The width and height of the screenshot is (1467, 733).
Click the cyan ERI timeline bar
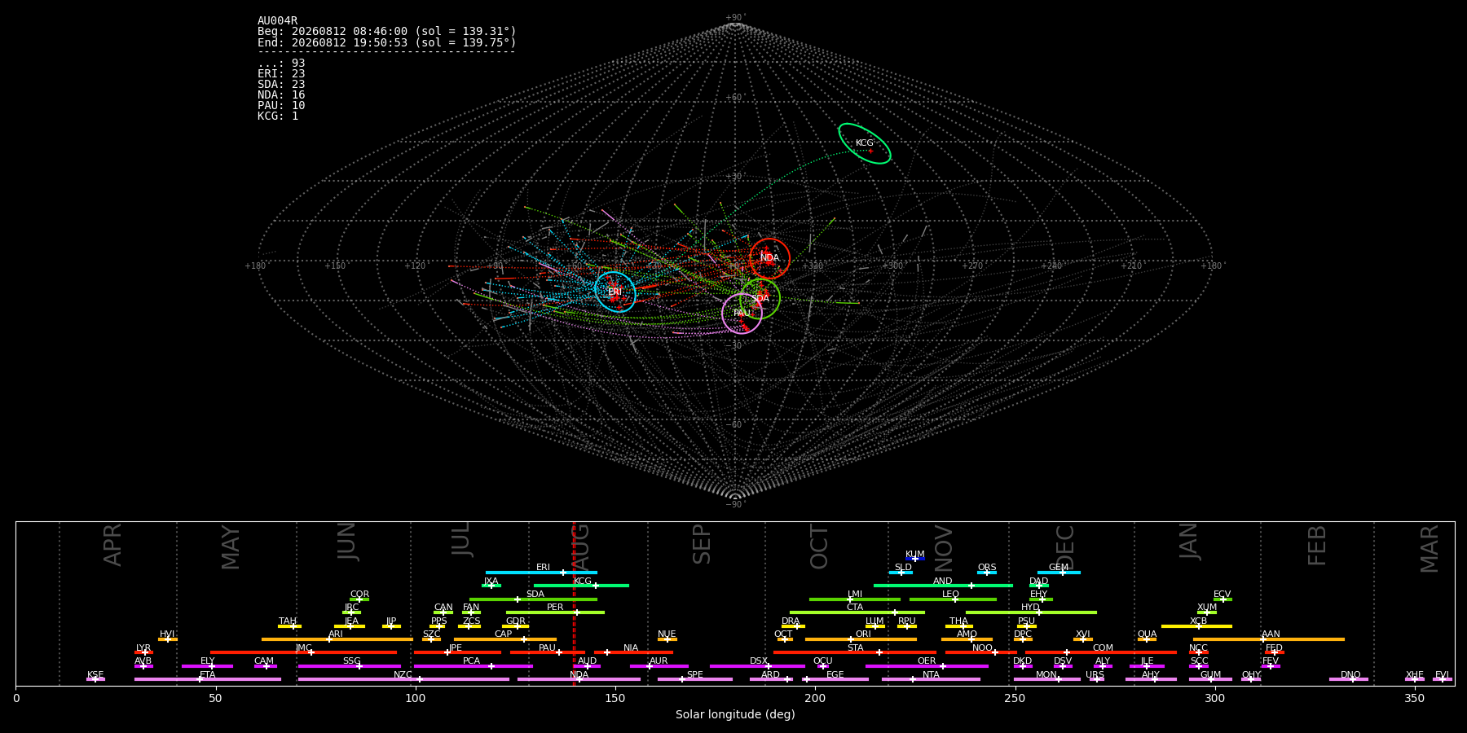coord(541,573)
